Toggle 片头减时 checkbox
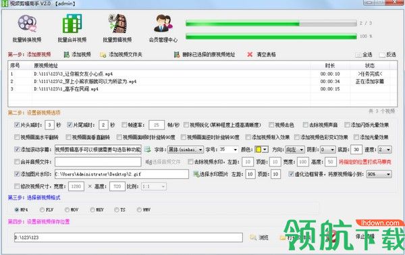 [x=17, y=125]
